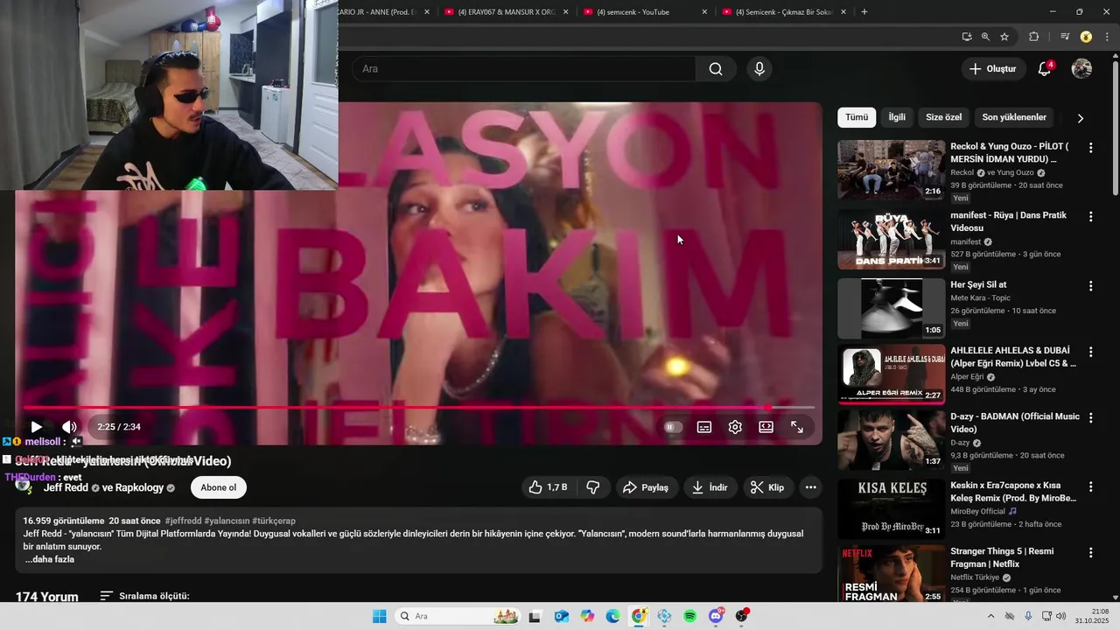Click the Abone ol subscribe button
This screenshot has width=1120, height=630.
tap(219, 487)
